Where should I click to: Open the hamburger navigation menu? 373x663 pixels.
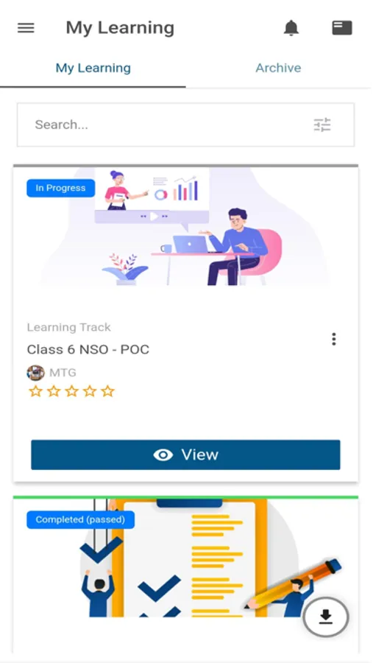pos(26,28)
